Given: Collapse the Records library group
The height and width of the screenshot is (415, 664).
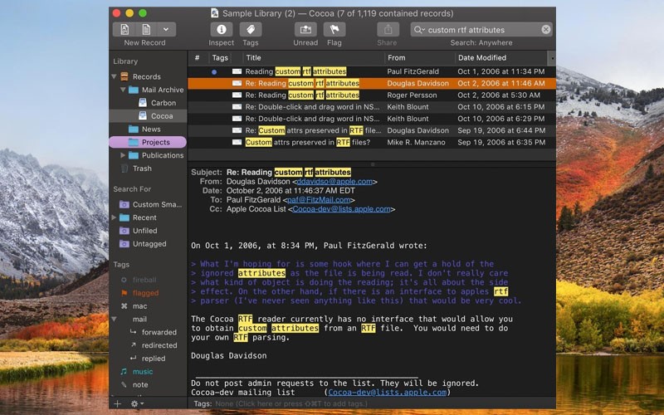Looking at the screenshot, I should [x=114, y=76].
